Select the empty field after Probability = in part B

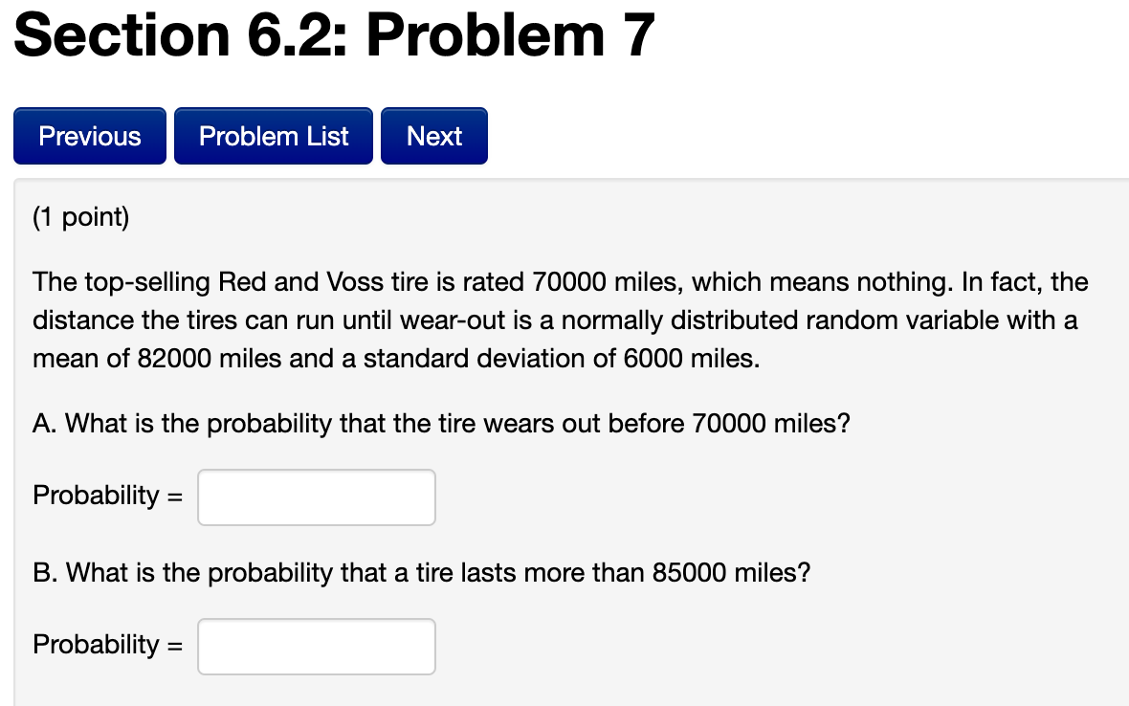click(x=316, y=646)
